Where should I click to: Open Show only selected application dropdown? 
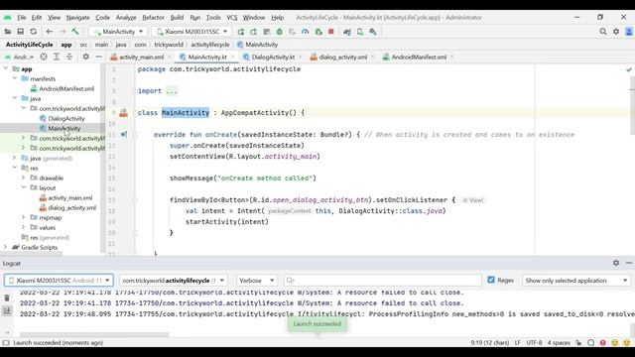coord(576,280)
